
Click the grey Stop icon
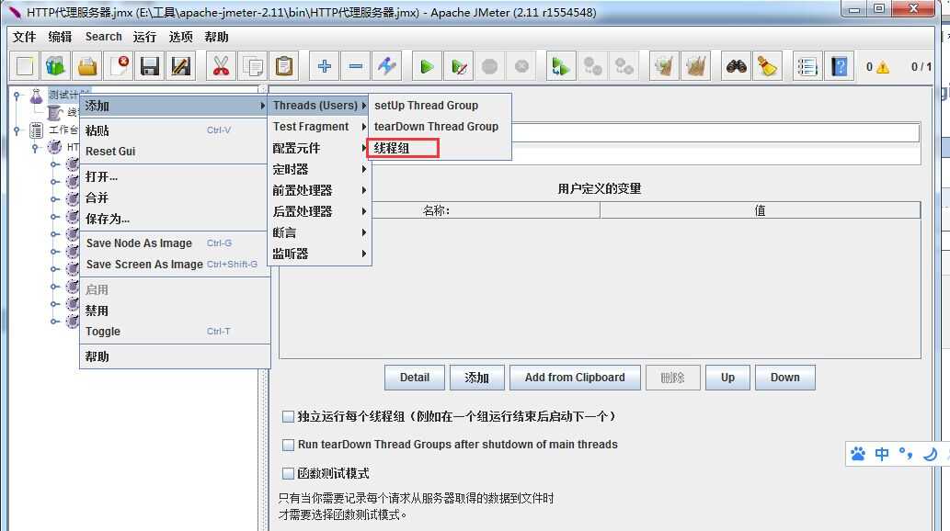tap(489, 66)
